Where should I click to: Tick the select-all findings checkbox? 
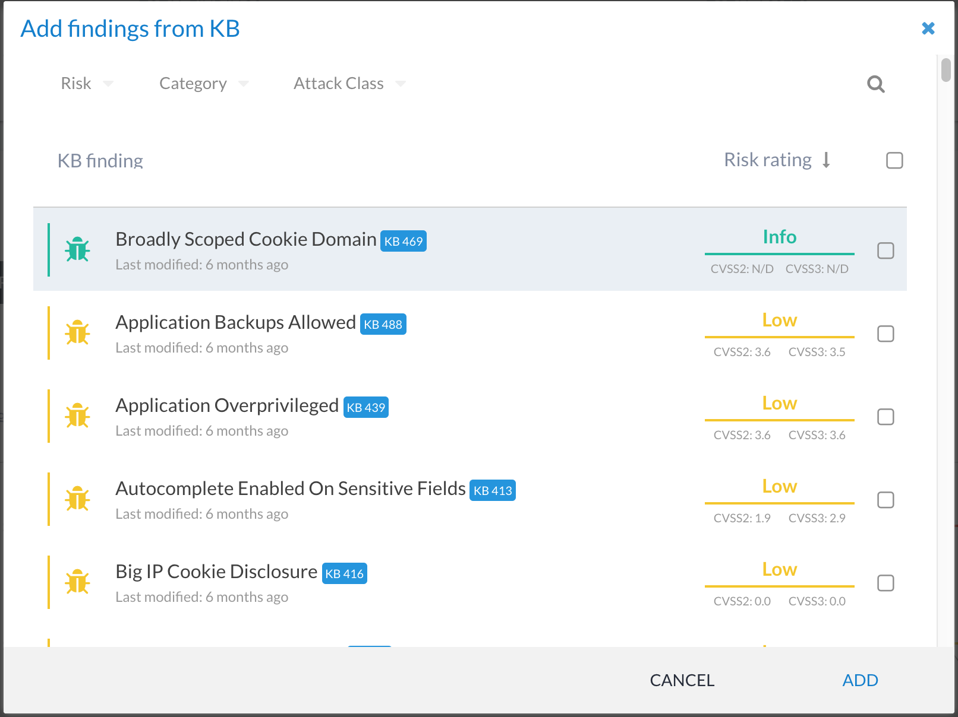tap(894, 160)
